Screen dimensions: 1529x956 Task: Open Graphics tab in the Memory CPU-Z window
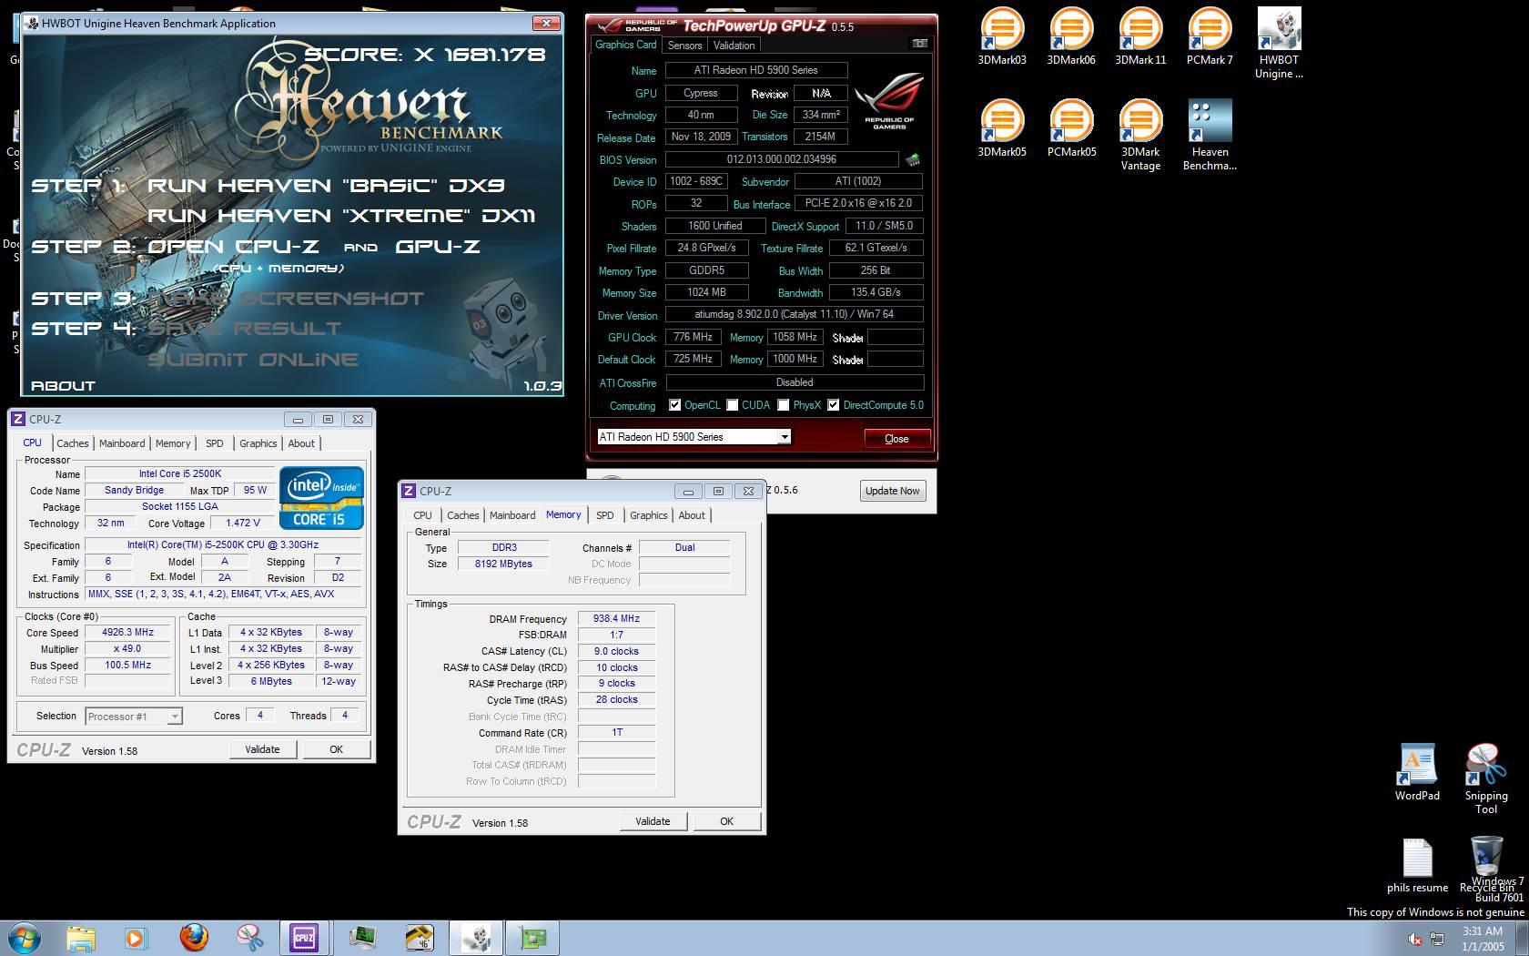coord(648,515)
